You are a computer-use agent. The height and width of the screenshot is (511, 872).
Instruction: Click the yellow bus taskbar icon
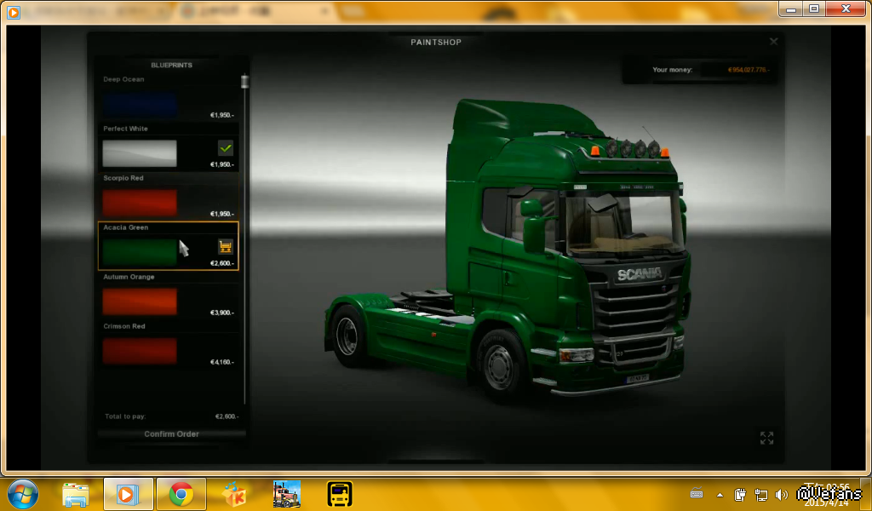click(340, 494)
